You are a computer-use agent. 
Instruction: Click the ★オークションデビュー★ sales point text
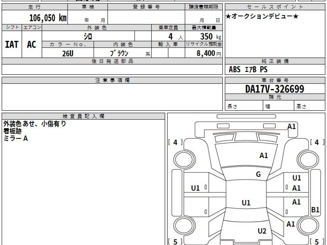pos(262,17)
